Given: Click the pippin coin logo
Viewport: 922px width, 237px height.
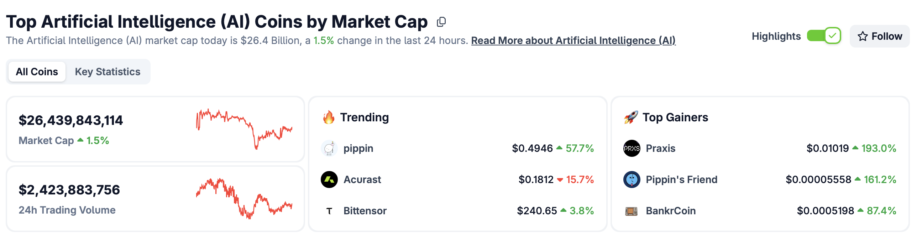Looking at the screenshot, I should pyautogui.click(x=329, y=149).
